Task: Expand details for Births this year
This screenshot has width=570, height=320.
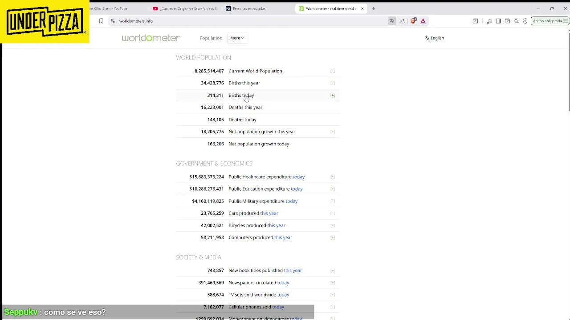Action: point(332,83)
